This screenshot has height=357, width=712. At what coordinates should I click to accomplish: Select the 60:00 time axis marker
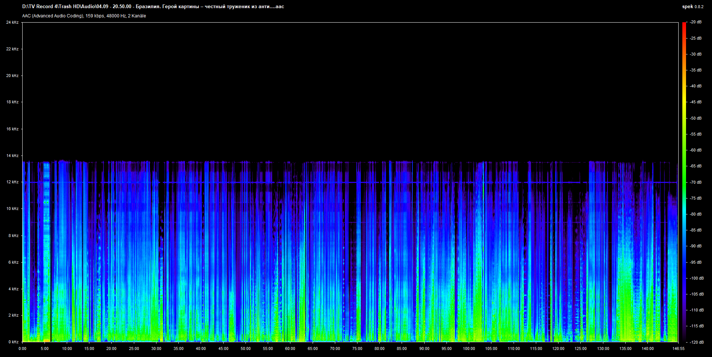coord(290,348)
